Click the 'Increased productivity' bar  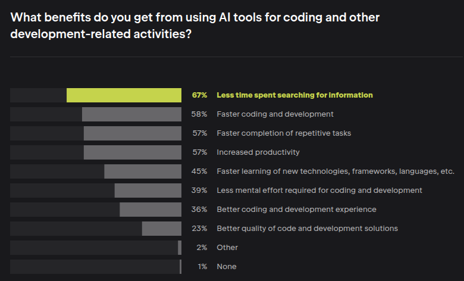(x=132, y=152)
